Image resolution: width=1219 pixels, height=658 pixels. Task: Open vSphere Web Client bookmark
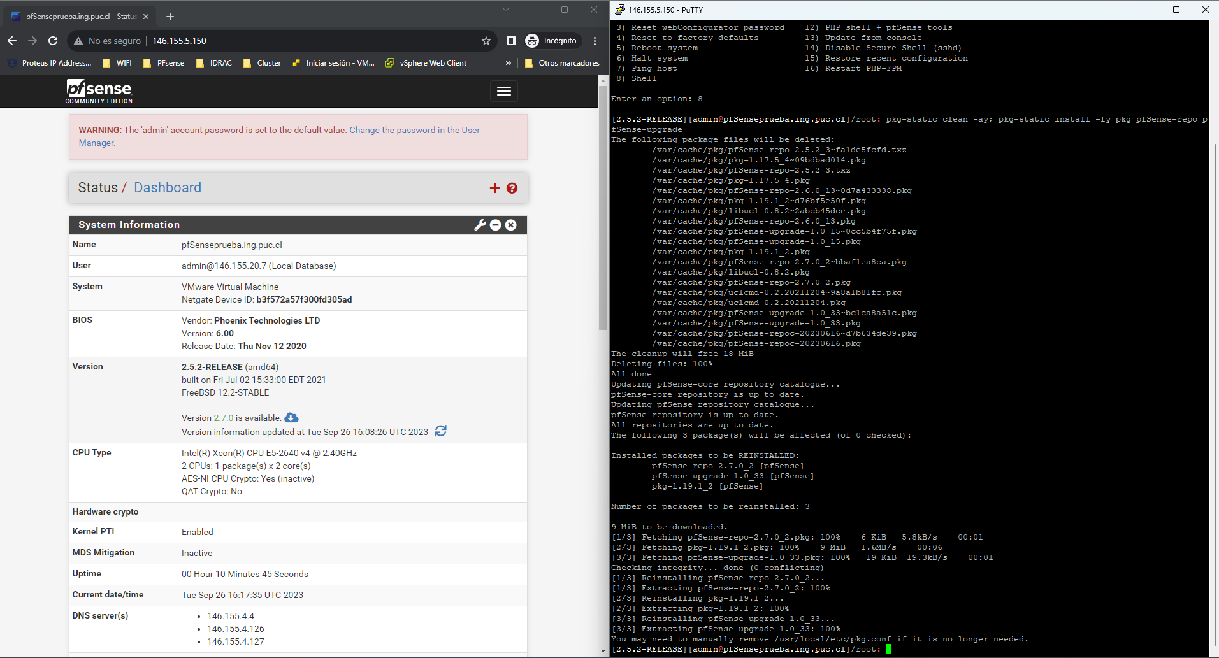click(x=426, y=63)
